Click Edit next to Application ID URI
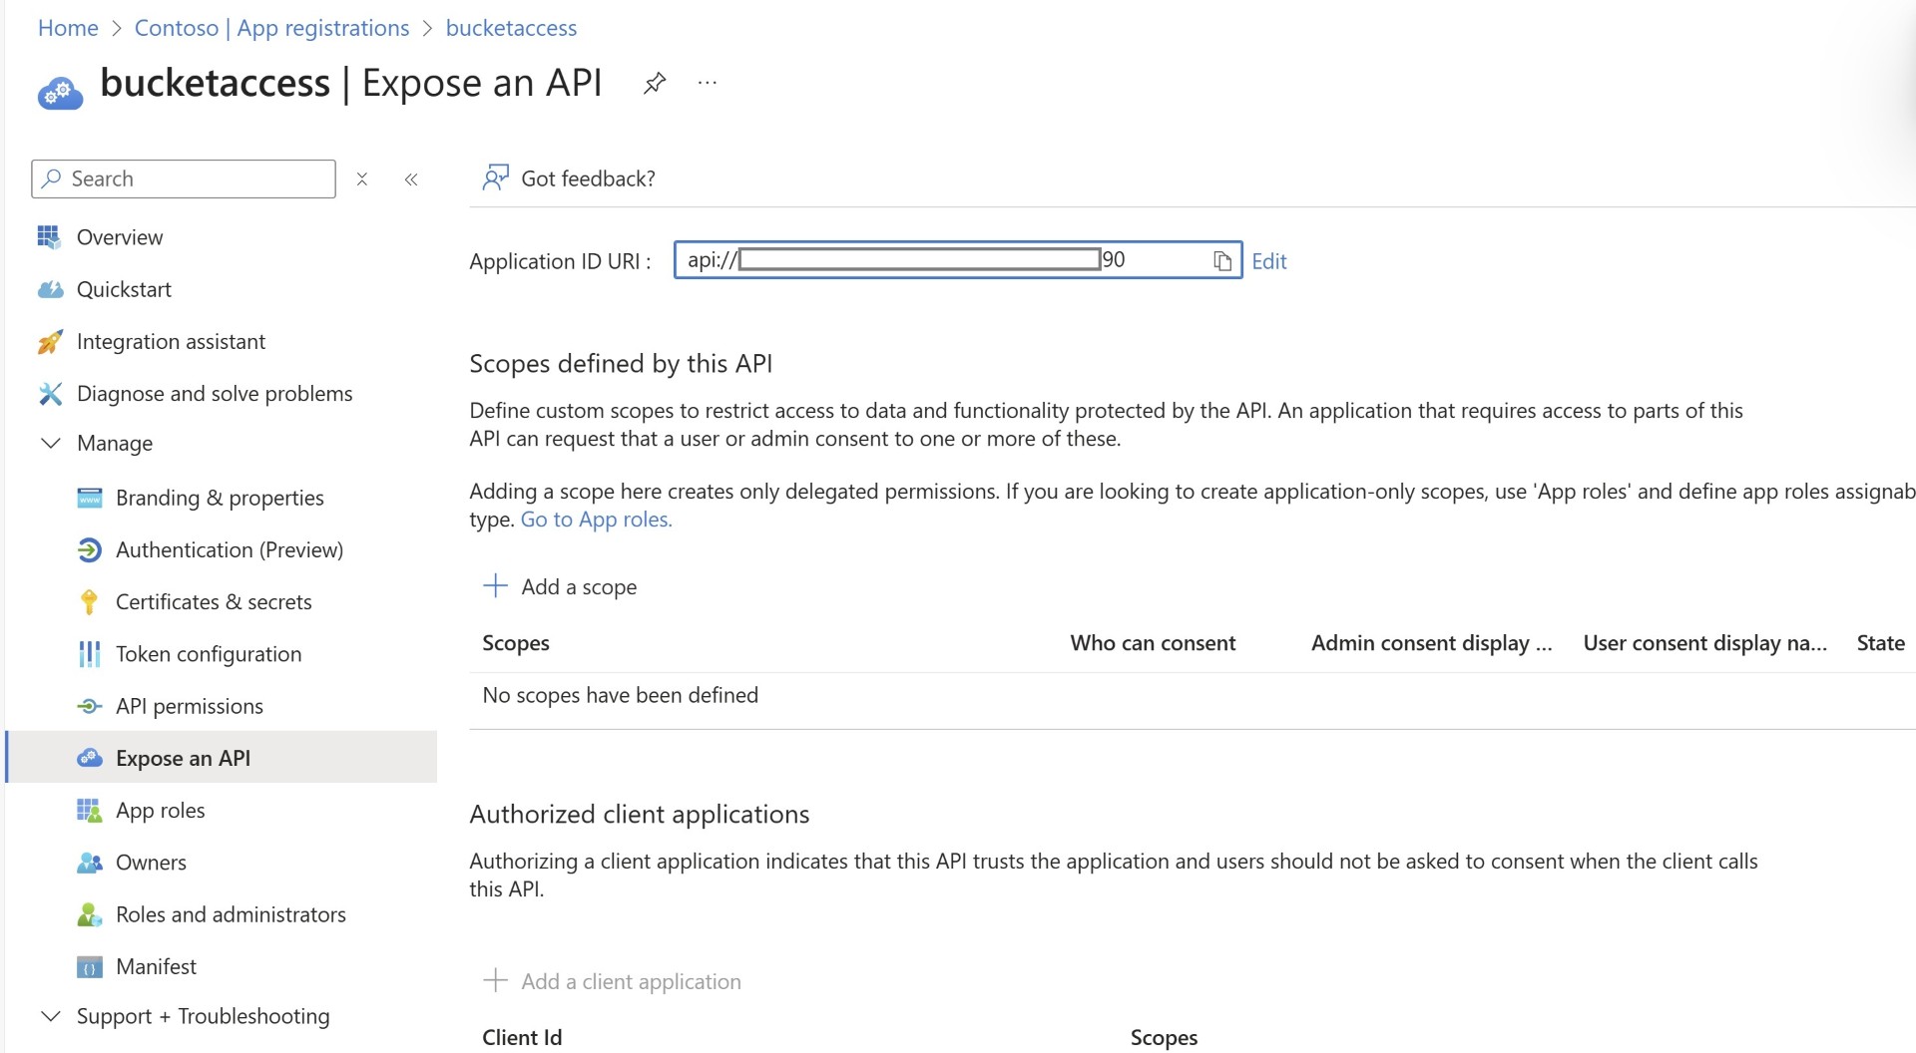This screenshot has height=1053, width=1916. pos(1269,261)
